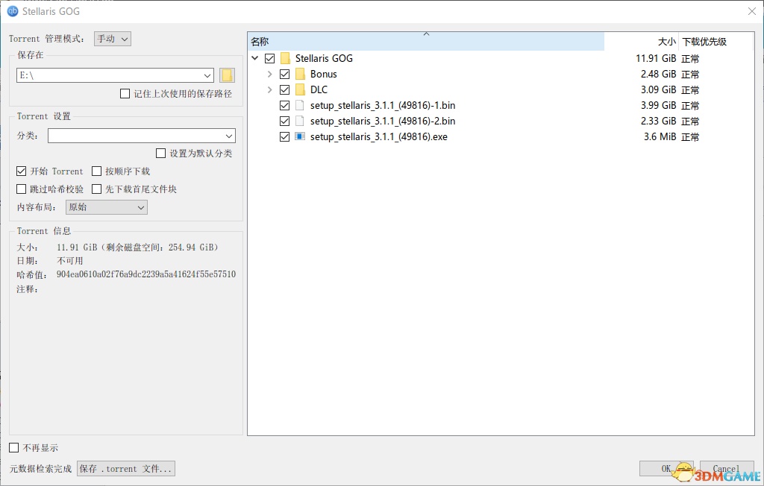The width and height of the screenshot is (764, 486).
Task: Change priority 正常 for DLC row
Action: tap(690, 90)
